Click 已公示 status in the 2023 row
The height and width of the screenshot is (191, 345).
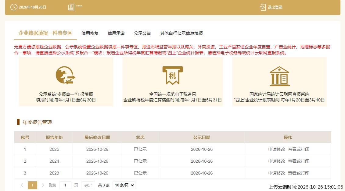(x=140, y=173)
